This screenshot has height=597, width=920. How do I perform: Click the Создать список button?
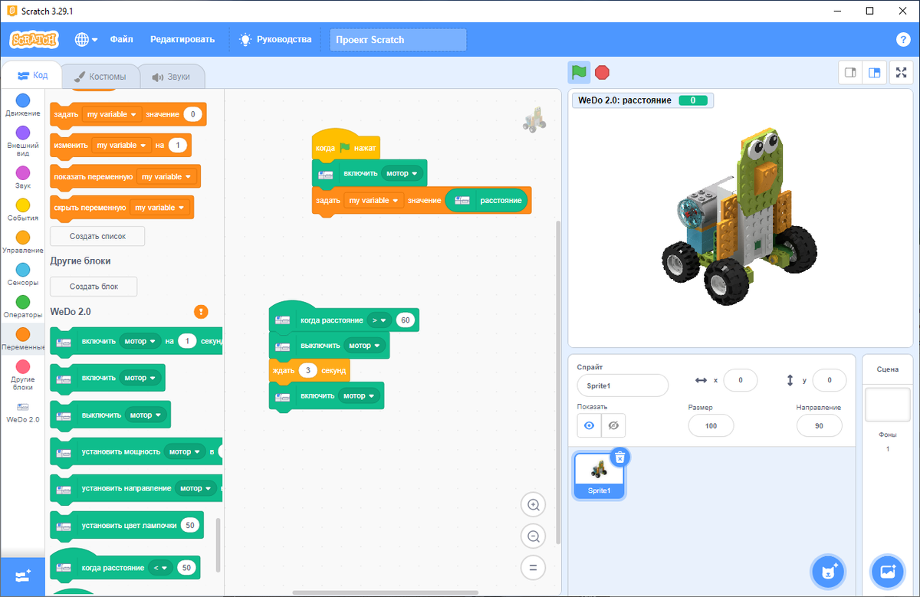(x=97, y=236)
